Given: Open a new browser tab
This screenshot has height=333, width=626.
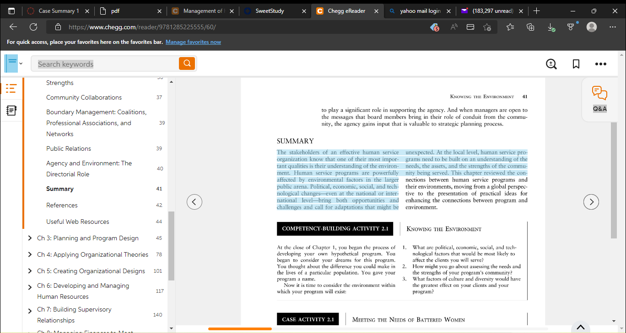Looking at the screenshot, I should tap(537, 11).
